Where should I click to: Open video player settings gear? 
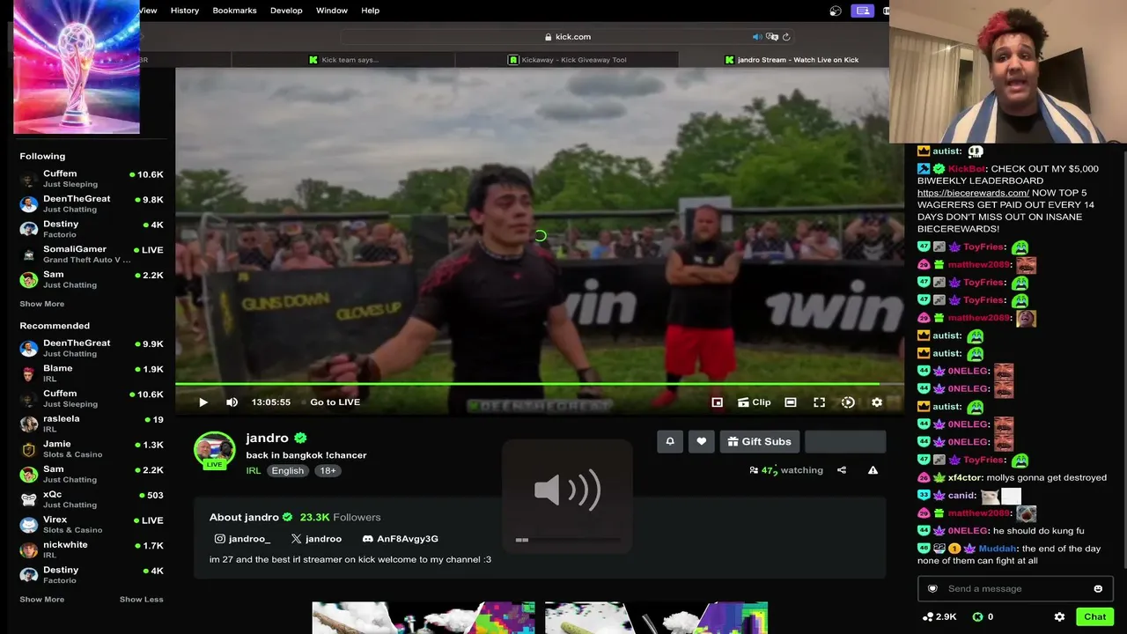877,402
